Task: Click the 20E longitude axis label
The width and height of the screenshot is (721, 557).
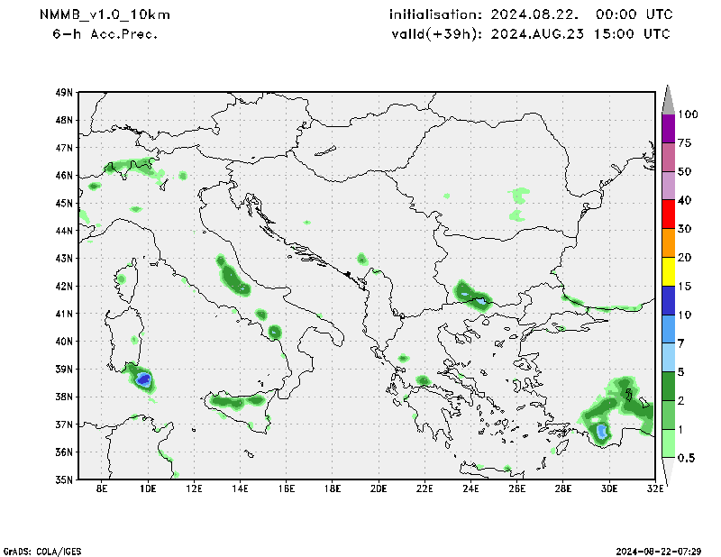Action: tap(378, 489)
